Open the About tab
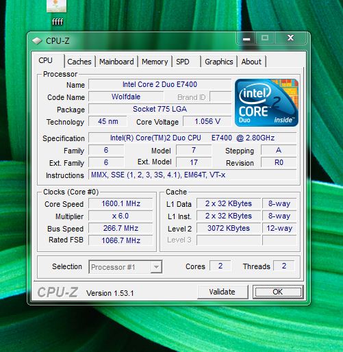This screenshot has height=352, width=343. pos(251,62)
